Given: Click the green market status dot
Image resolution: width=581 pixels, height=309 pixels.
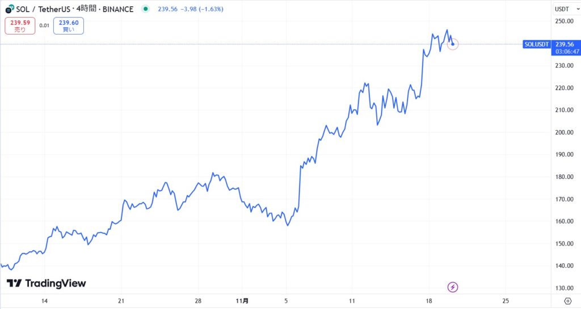Looking at the screenshot, I should (x=146, y=9).
